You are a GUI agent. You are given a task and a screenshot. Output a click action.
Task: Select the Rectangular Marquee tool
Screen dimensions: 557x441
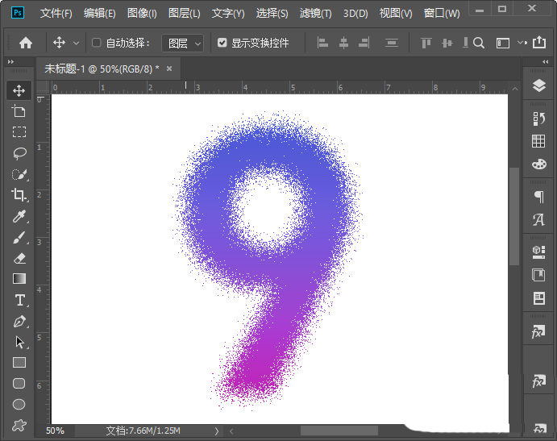pyautogui.click(x=19, y=132)
